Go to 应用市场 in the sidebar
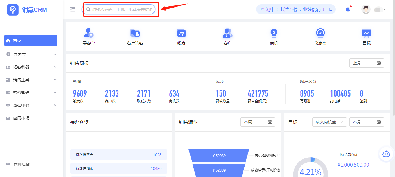Viewport: 395px width, 177px height. [21, 118]
